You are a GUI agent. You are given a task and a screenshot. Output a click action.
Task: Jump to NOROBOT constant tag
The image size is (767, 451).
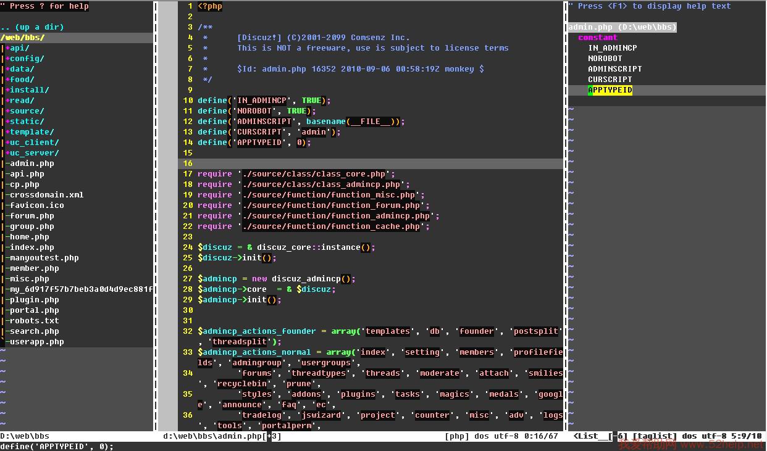point(605,59)
